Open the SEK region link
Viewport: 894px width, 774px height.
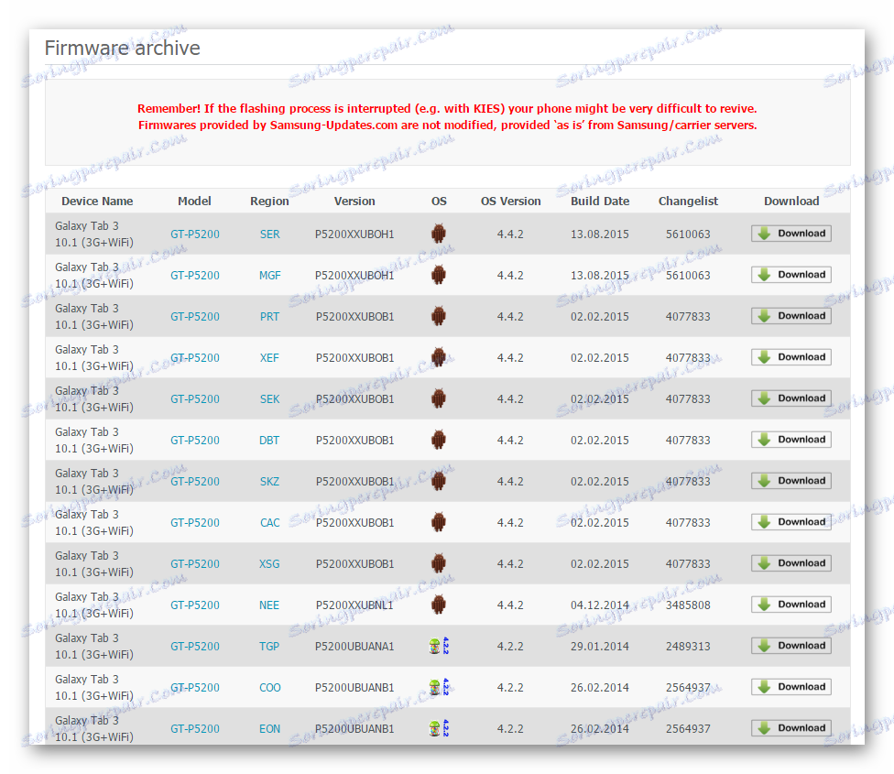(x=269, y=399)
